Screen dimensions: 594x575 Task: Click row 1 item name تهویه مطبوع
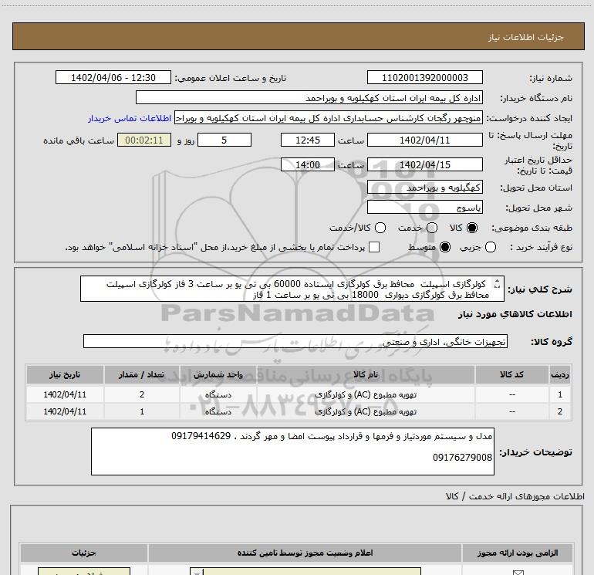tap(366, 394)
